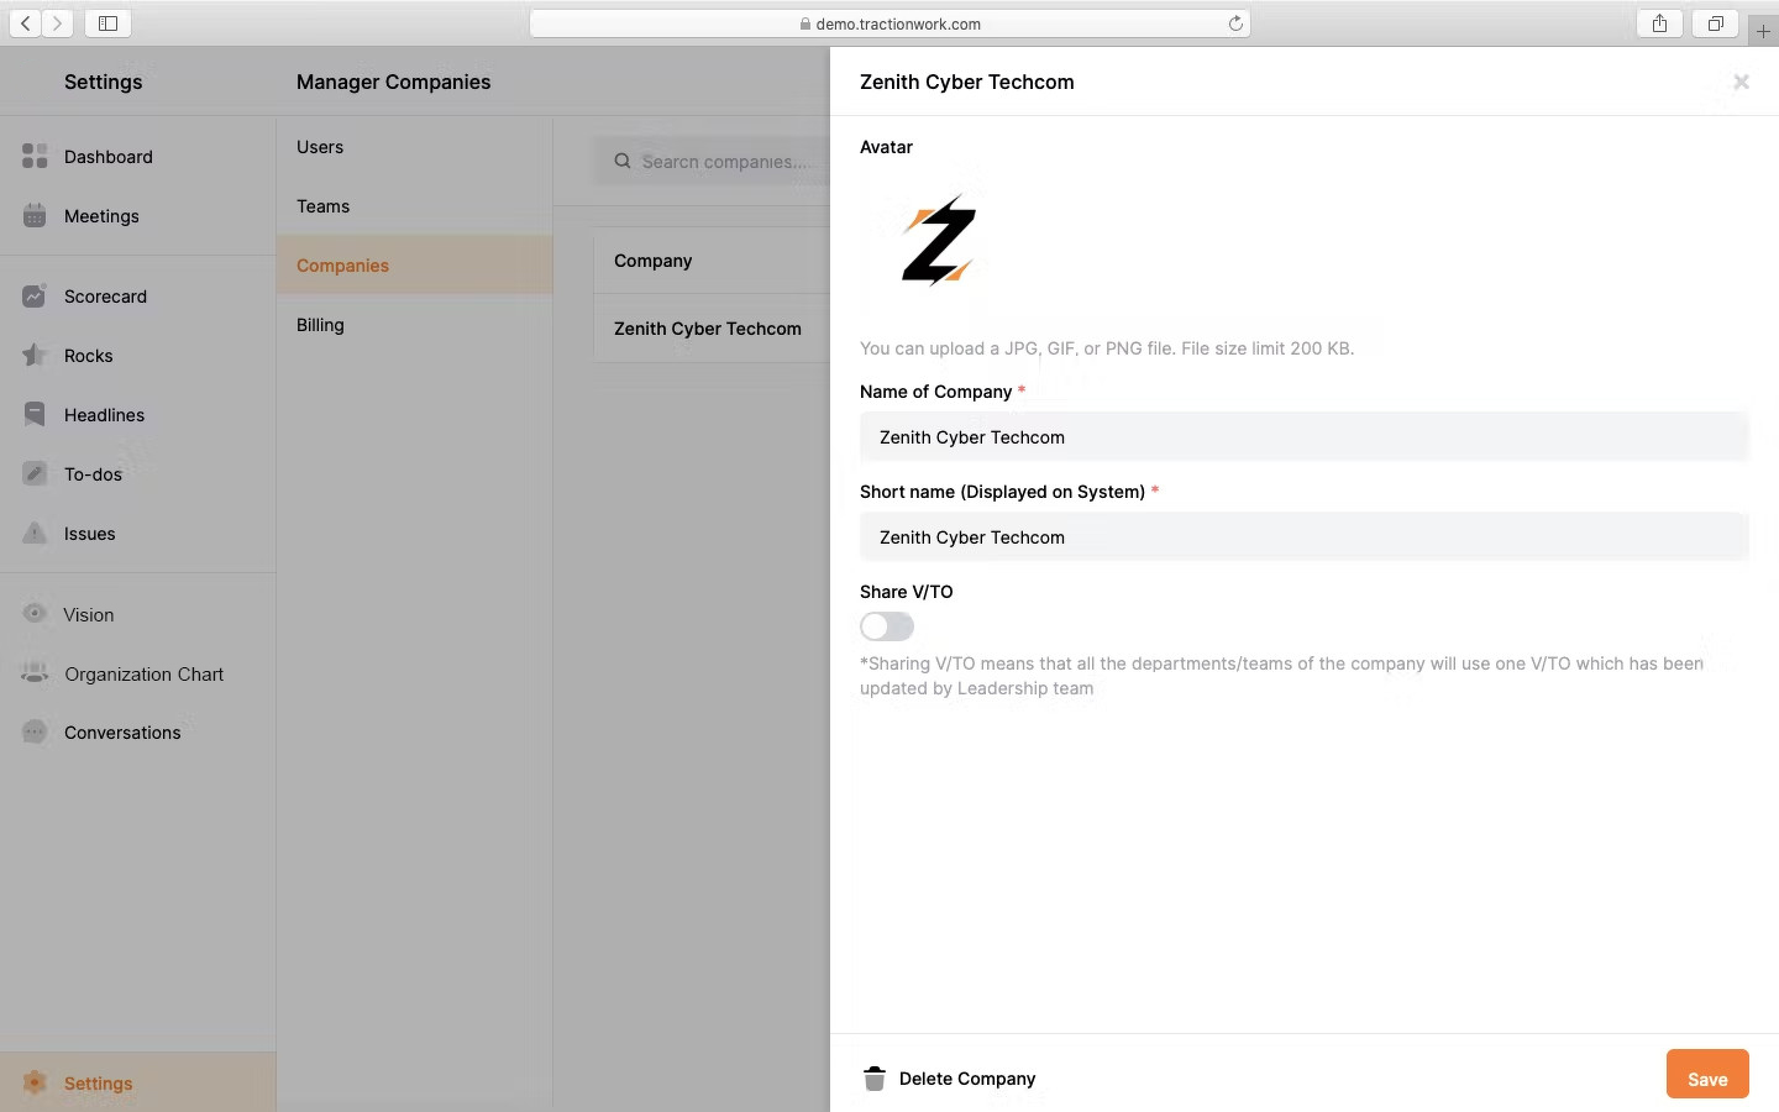Click the Dashboard grid icon
This screenshot has width=1779, height=1112.
35,156
